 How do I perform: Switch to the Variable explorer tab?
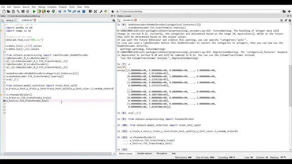coord(144,154)
